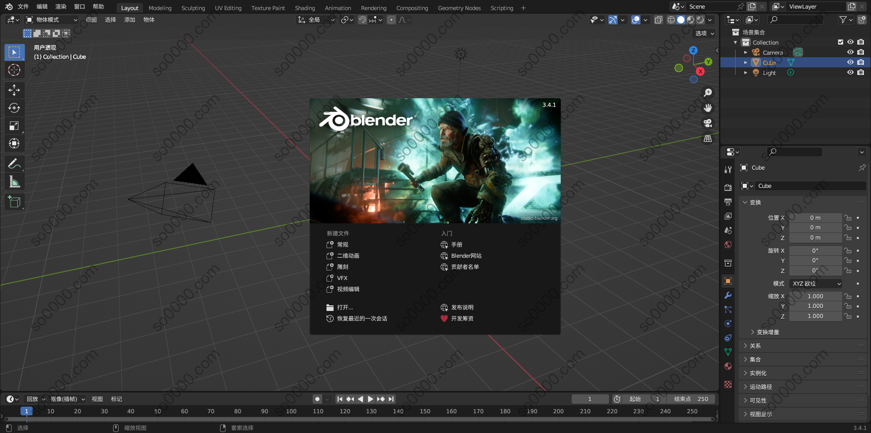The height and width of the screenshot is (433, 871).
Task: Lock the Scale X value
Action: (848, 296)
